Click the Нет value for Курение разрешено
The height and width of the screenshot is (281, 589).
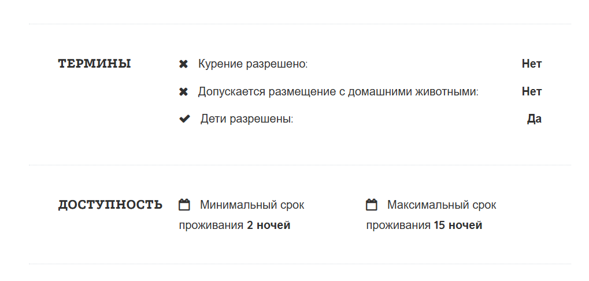(531, 64)
